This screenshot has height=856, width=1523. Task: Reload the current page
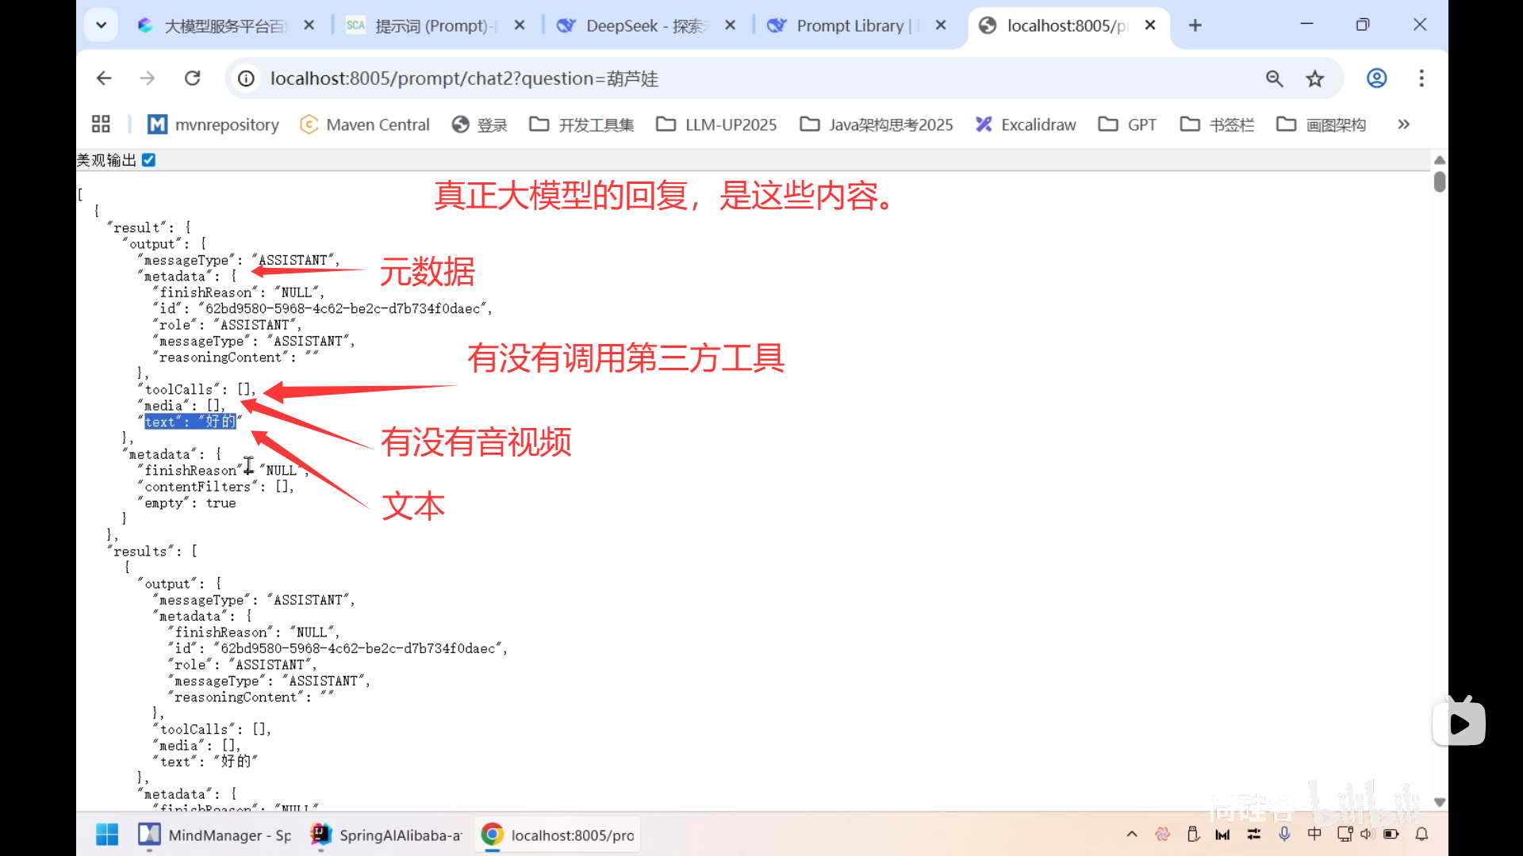pyautogui.click(x=192, y=78)
